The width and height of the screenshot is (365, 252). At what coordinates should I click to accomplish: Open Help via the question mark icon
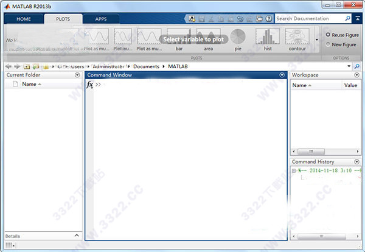tap(269, 19)
